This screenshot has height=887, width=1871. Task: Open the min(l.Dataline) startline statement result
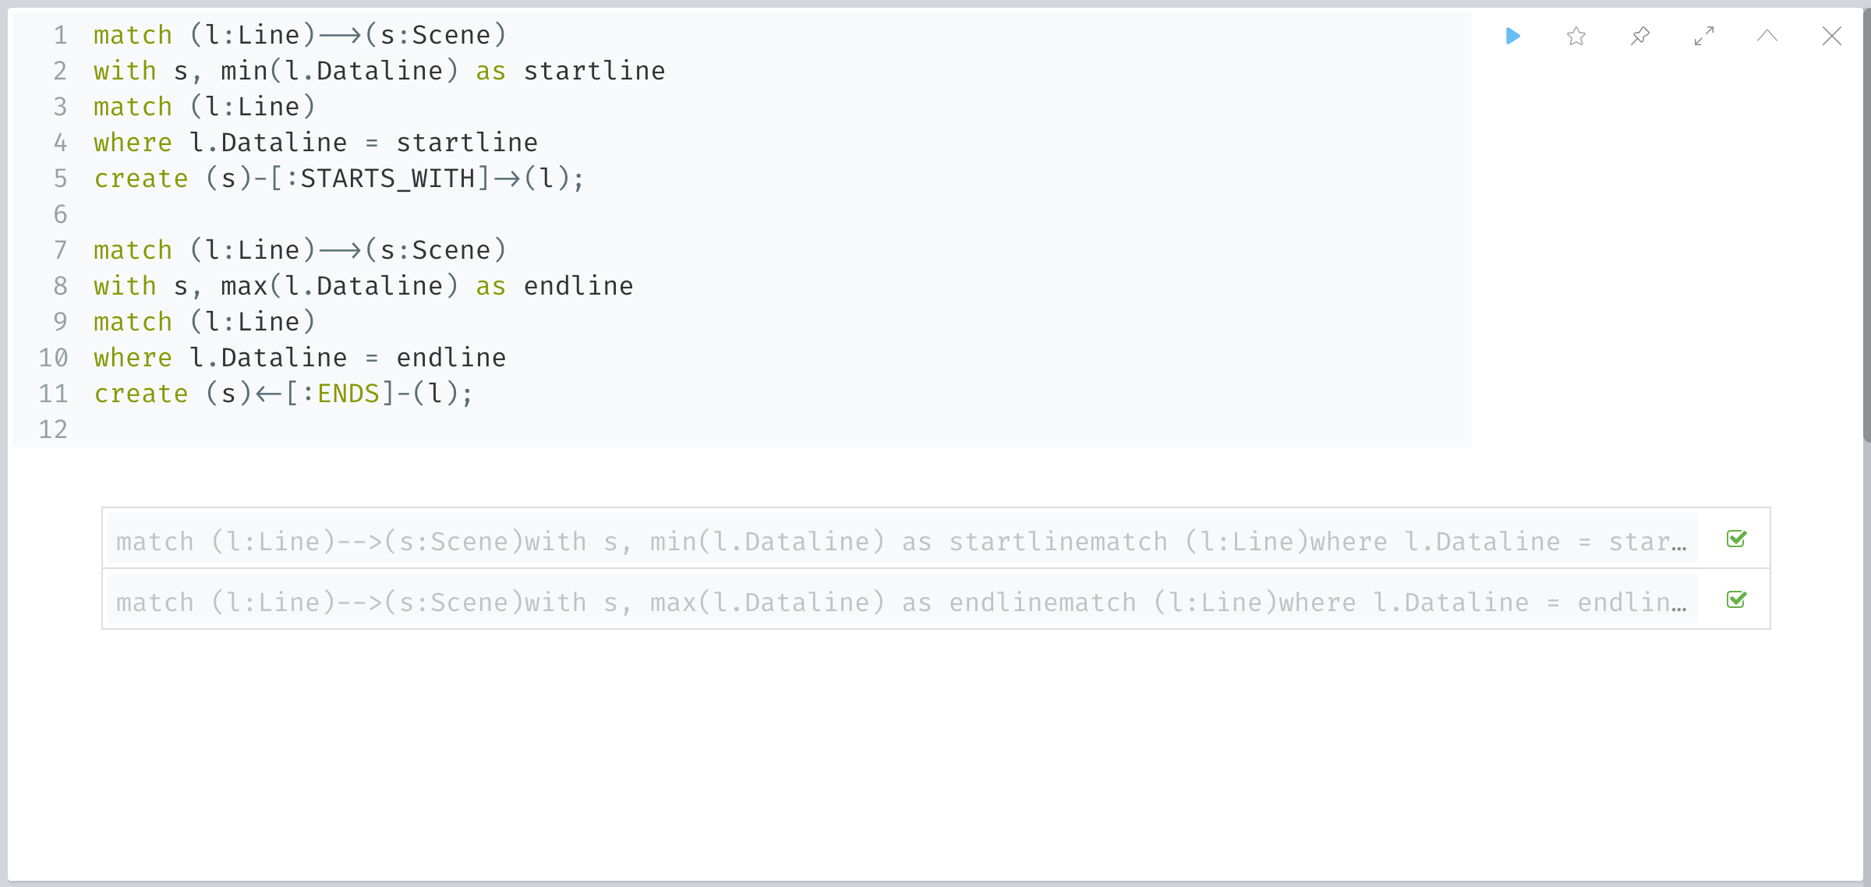pyautogui.click(x=902, y=541)
